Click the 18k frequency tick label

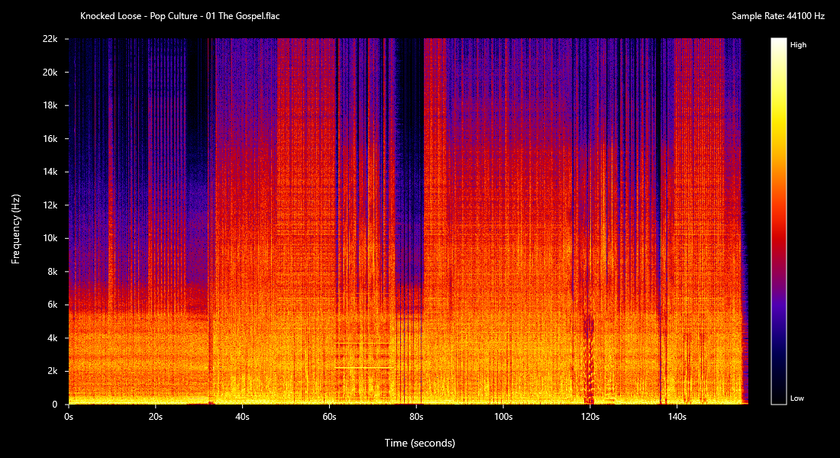click(50, 105)
